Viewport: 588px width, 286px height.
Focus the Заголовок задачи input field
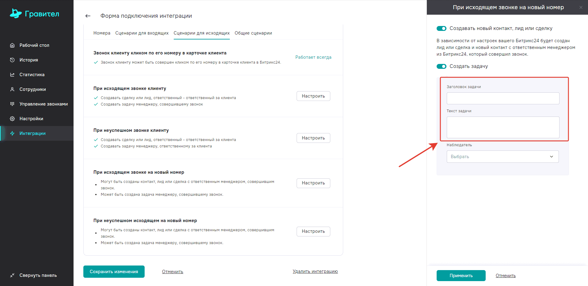pos(503,98)
